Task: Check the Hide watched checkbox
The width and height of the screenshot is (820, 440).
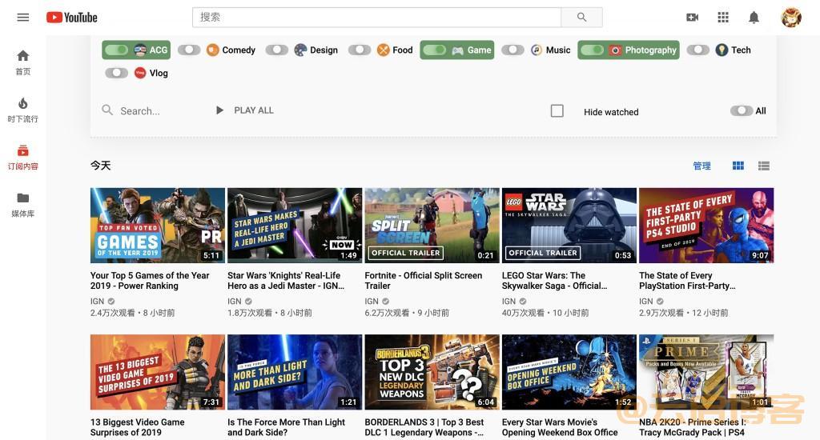Action: pyautogui.click(x=557, y=111)
